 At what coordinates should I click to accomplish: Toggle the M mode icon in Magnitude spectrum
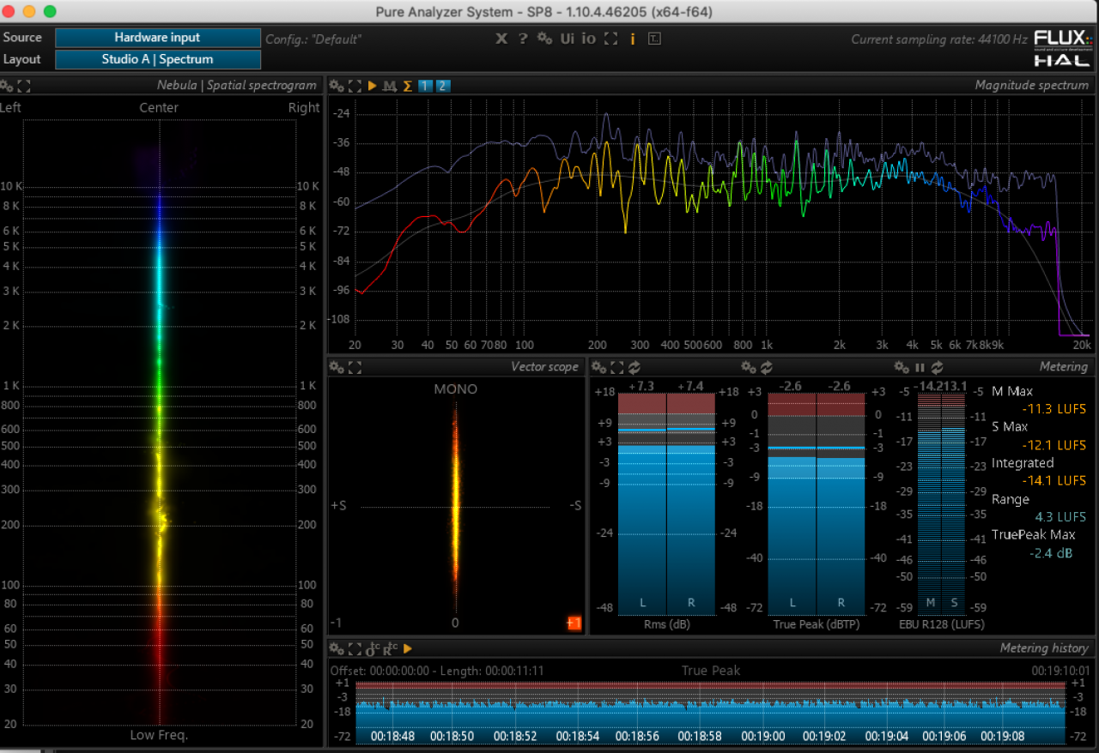pyautogui.click(x=390, y=86)
